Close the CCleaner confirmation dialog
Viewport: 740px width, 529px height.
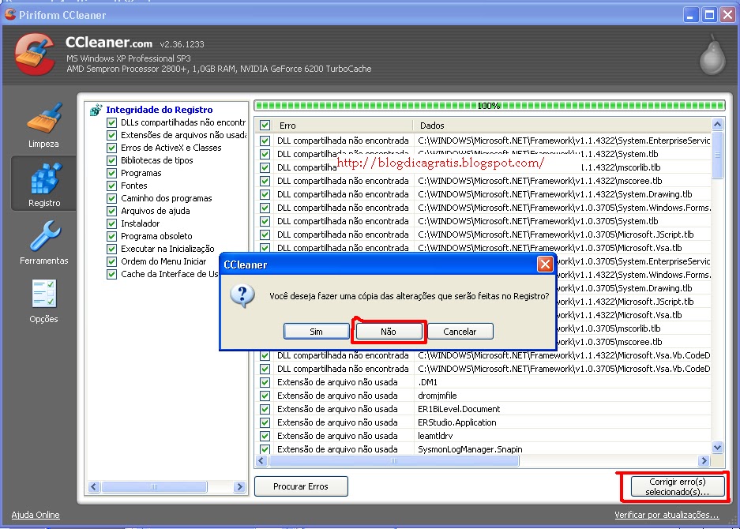coord(545,264)
